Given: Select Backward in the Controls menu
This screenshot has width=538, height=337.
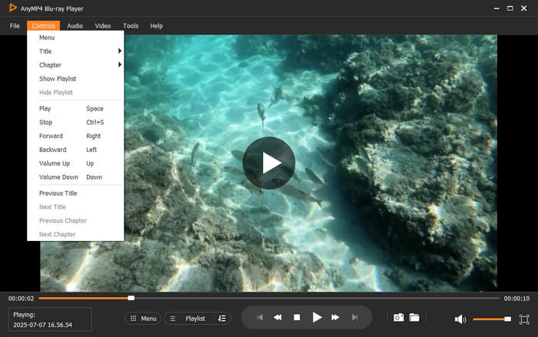Looking at the screenshot, I should pos(75,150).
